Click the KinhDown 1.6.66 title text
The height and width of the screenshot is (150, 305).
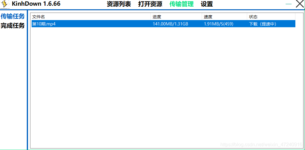coord(36,4)
